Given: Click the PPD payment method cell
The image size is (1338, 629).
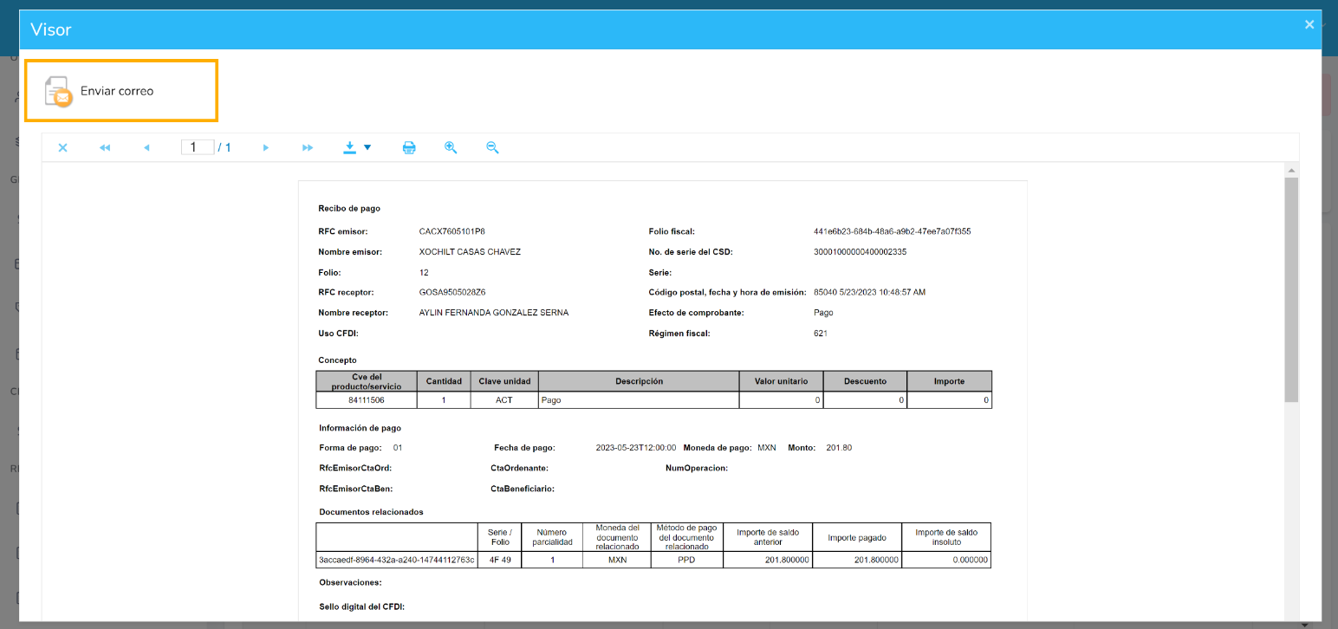Looking at the screenshot, I should pyautogui.click(x=686, y=561).
